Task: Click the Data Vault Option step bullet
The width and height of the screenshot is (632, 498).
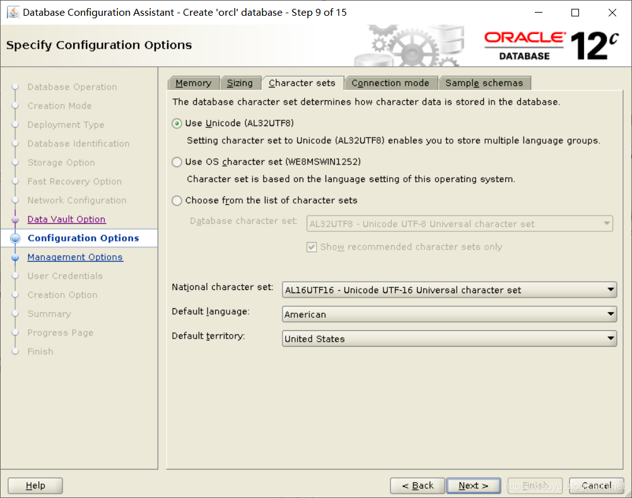Action: click(15, 219)
